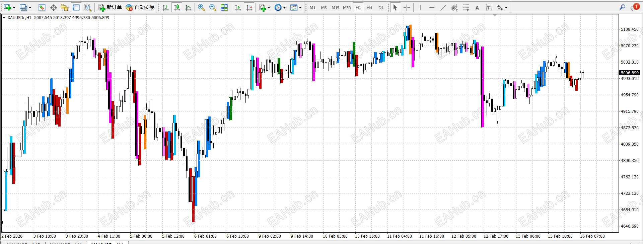Toggle the Navigator folder-star icon
This screenshot has width=643, height=244.
click(x=65, y=7)
